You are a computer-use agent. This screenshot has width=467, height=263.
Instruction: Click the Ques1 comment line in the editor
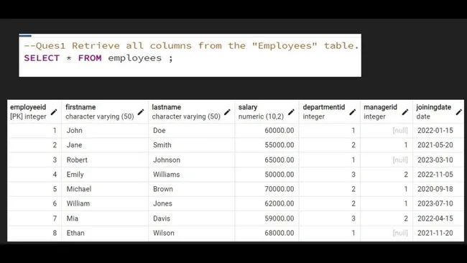tap(191, 45)
